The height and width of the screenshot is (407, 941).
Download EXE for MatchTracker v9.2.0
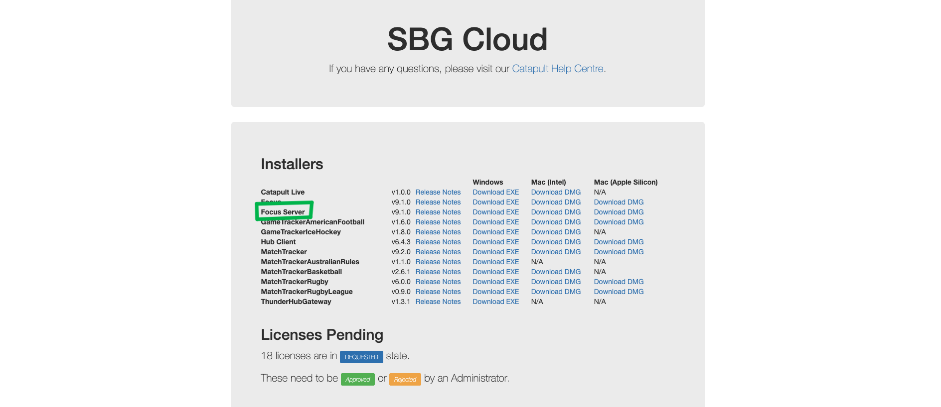point(496,252)
